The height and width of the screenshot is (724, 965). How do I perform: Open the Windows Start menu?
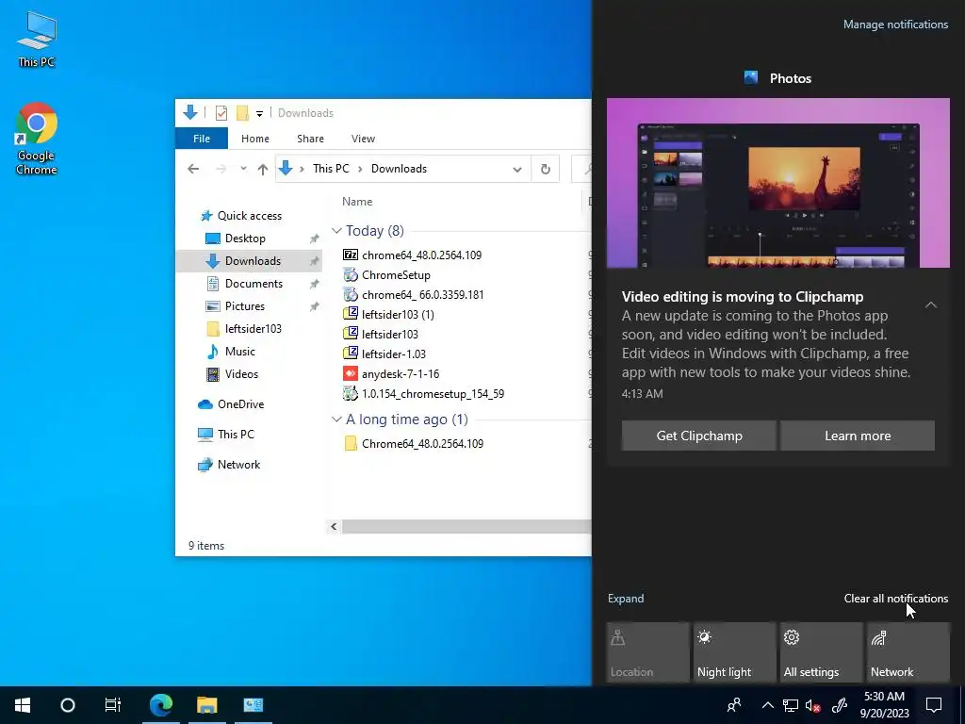point(23,705)
